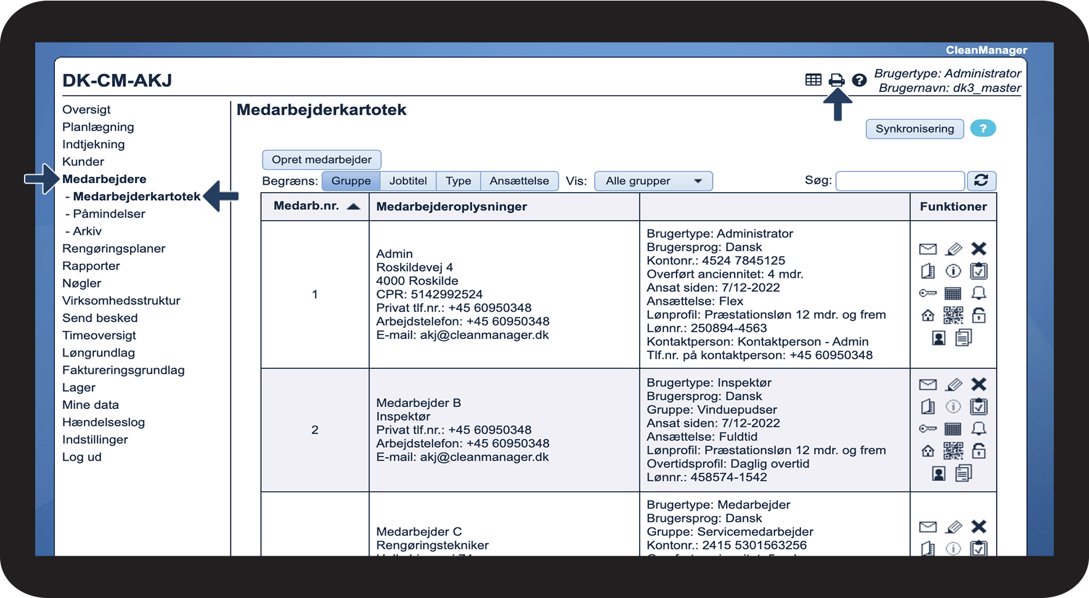This screenshot has width=1089, height=598.
Task: Send message via envelope icon for Medarbejder B
Action: click(928, 384)
